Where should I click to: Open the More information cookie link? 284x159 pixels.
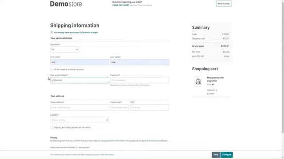(107, 155)
